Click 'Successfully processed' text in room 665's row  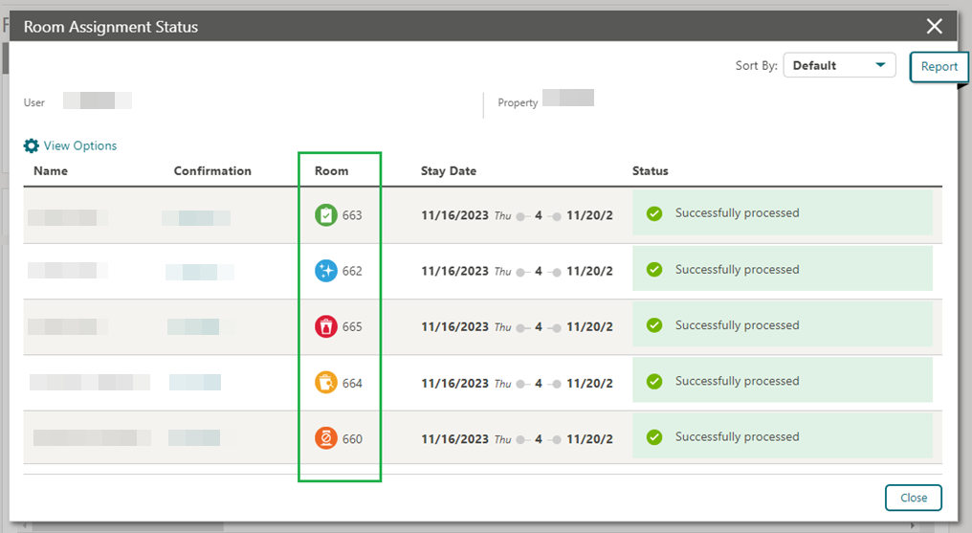click(737, 325)
